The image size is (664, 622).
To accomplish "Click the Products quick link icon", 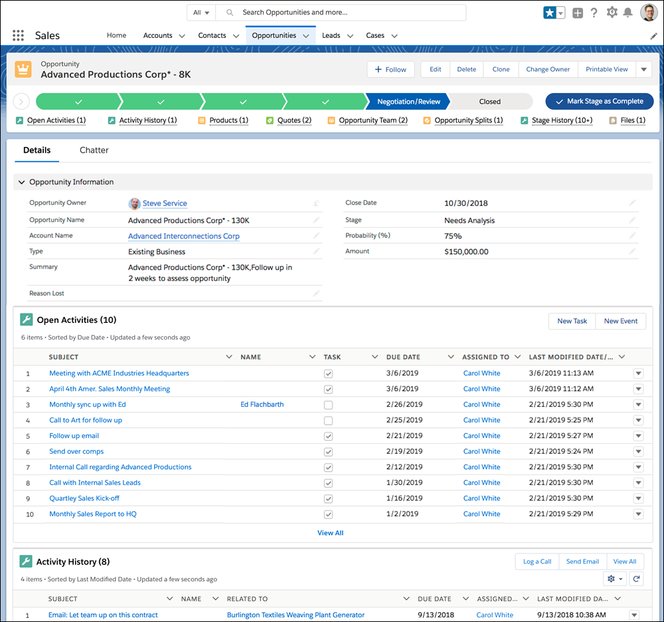I will (x=202, y=120).
